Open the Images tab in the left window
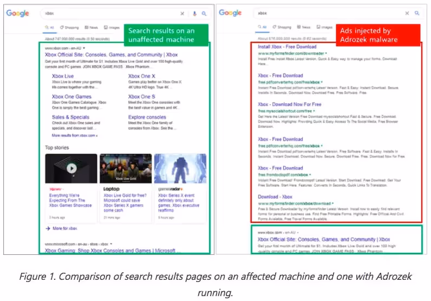 pos(112,28)
